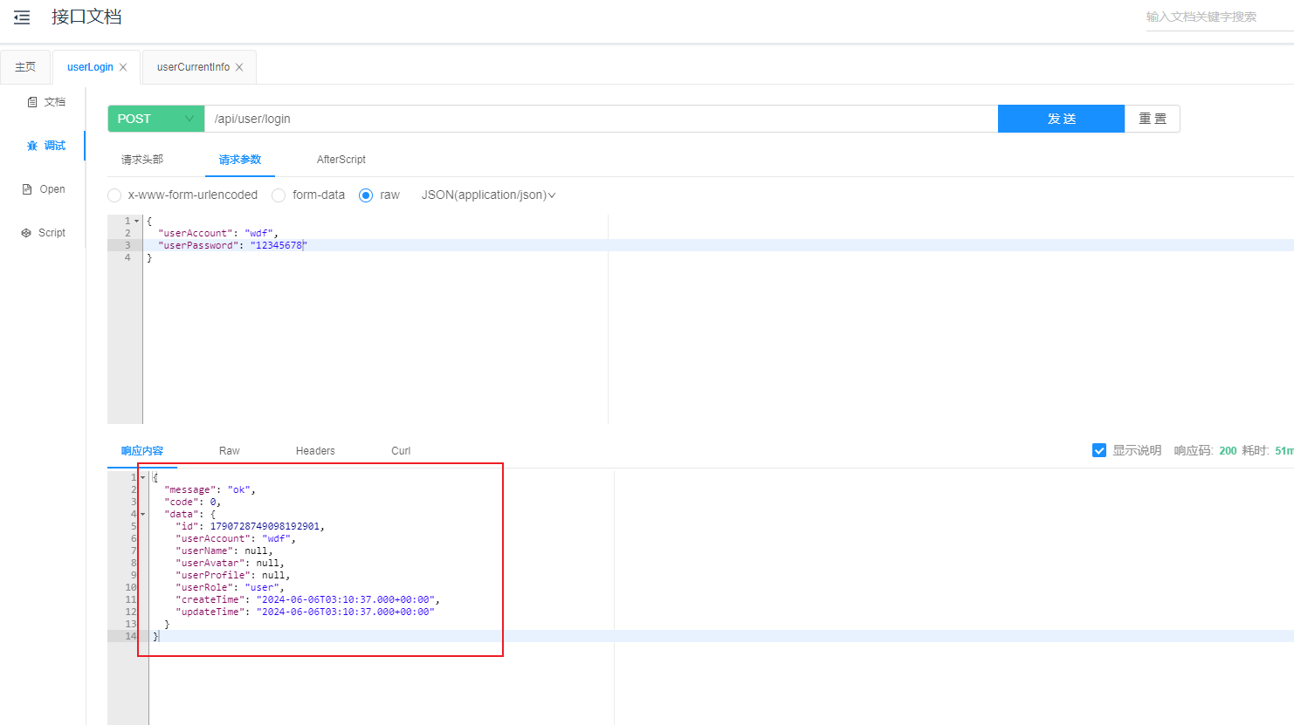Click the "userName": null response line
Image resolution: width=1294 pixels, height=725 pixels.
click(x=224, y=551)
